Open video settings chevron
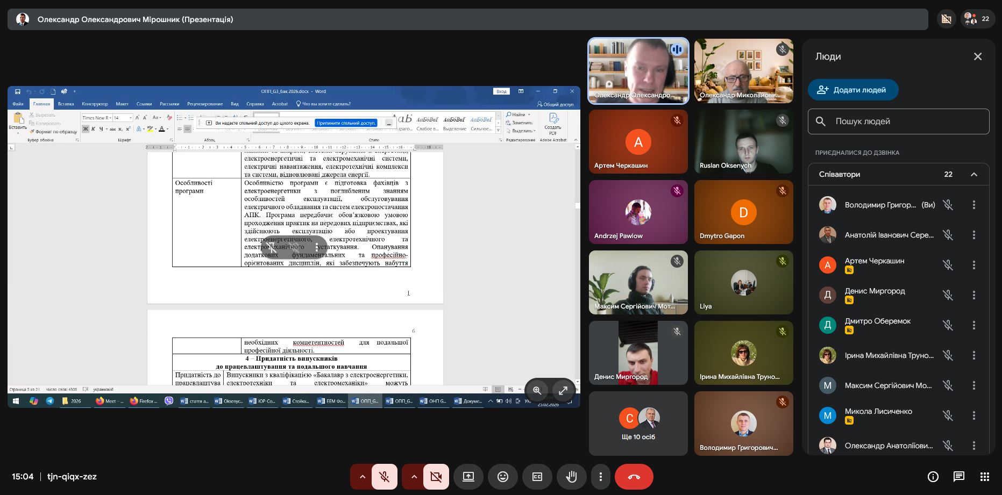 click(414, 477)
